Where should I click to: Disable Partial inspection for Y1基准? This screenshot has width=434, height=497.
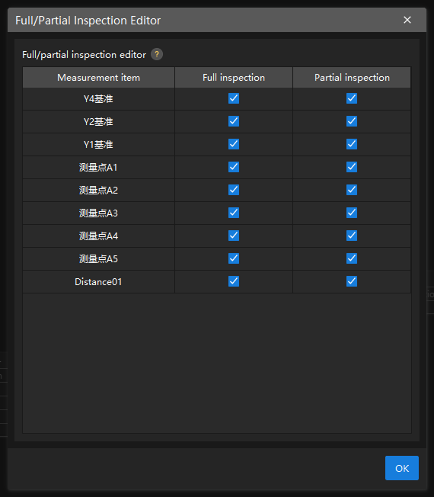tap(352, 144)
